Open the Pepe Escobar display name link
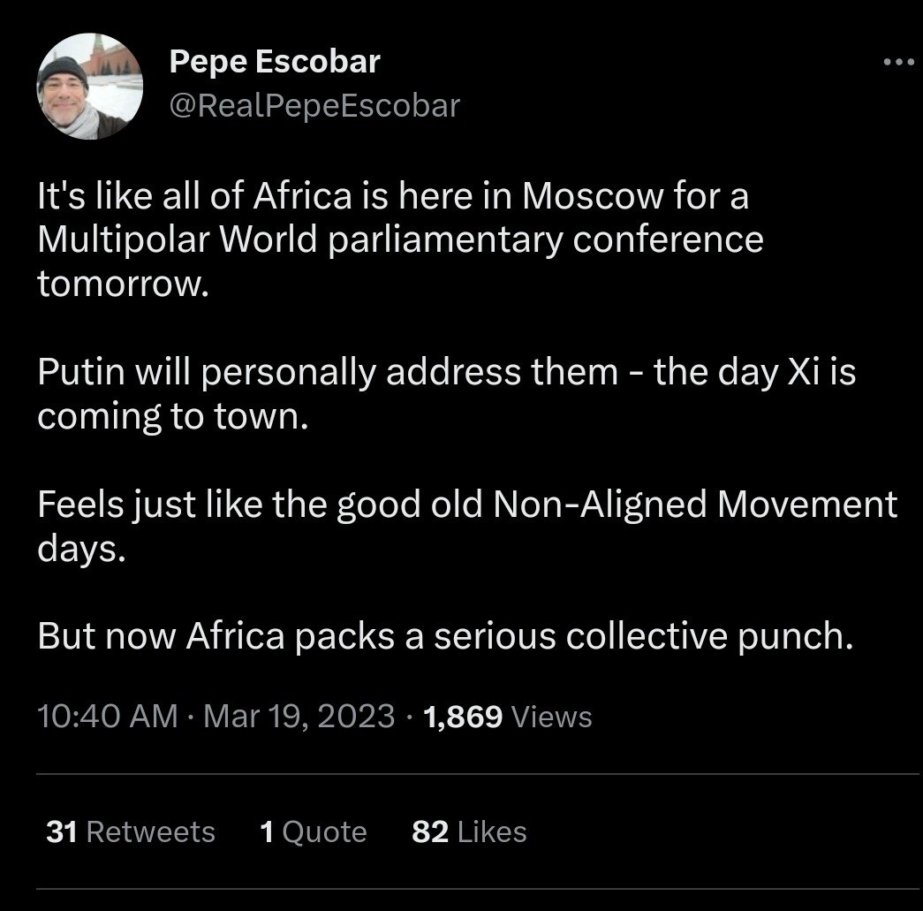The image size is (923, 911). [x=275, y=62]
